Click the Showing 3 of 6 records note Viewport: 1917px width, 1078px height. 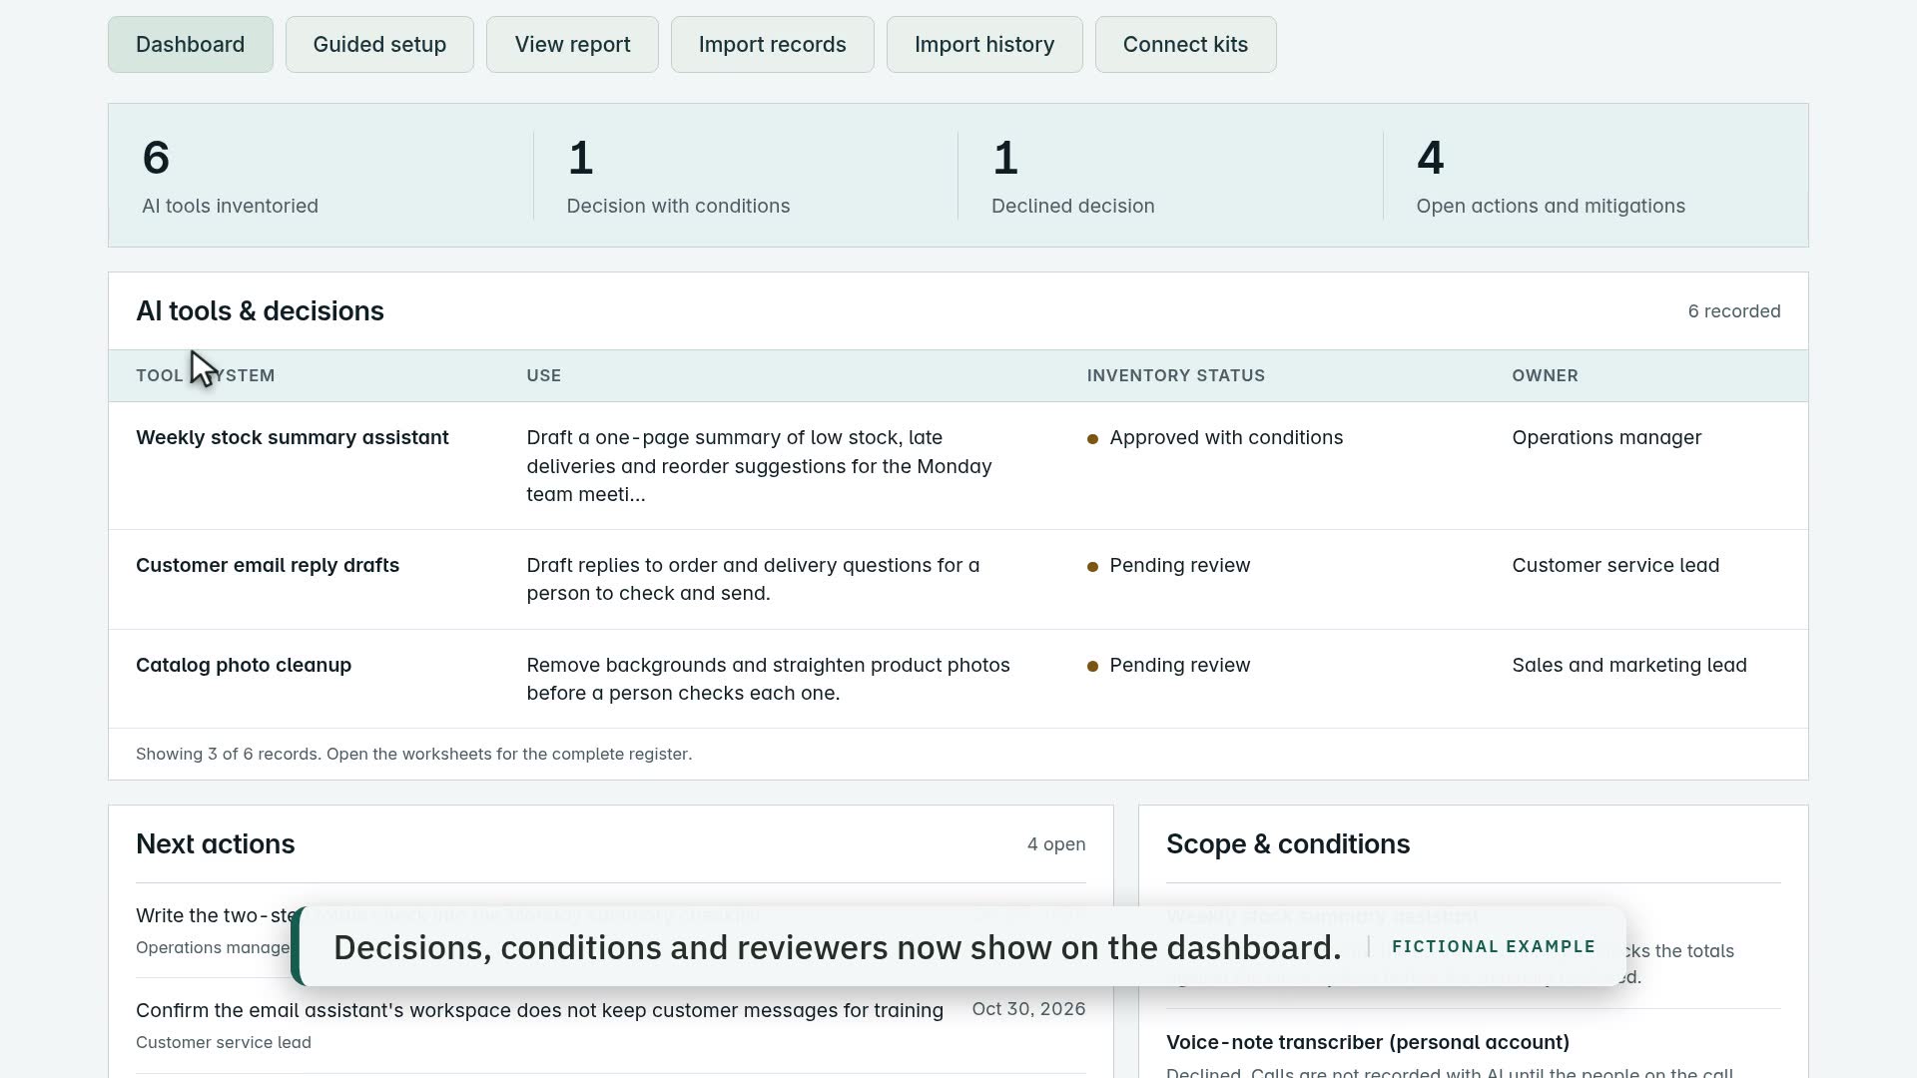coord(413,754)
